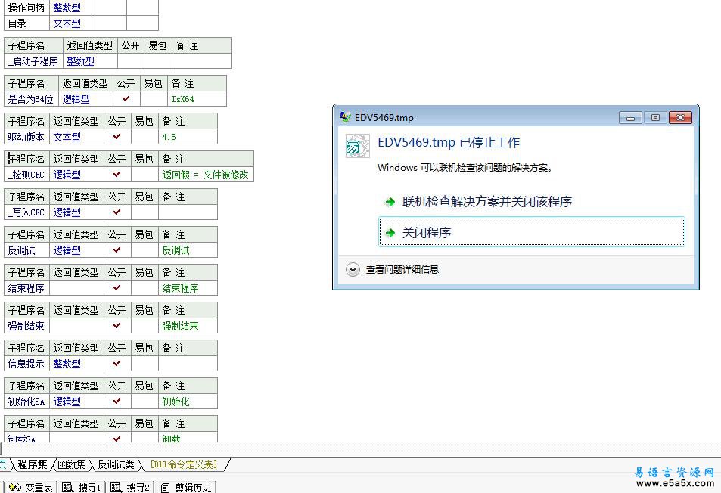
Task: Click 操作句柄 variable name cell
Action: (x=26, y=8)
